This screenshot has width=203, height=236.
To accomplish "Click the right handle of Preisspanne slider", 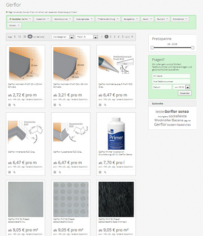I will click(x=192, y=48).
